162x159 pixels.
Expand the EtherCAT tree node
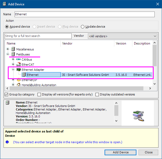pos(13,64)
